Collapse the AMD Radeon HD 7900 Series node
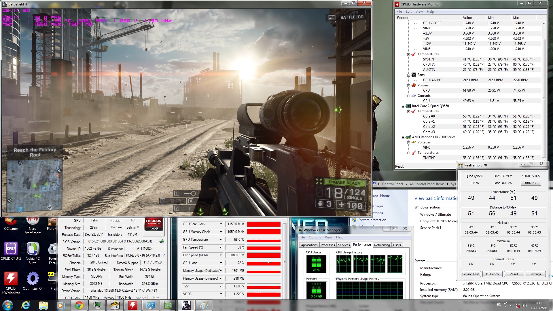 [x=403, y=137]
